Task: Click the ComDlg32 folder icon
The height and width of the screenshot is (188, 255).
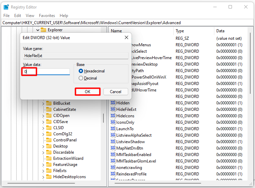Action: (49, 134)
